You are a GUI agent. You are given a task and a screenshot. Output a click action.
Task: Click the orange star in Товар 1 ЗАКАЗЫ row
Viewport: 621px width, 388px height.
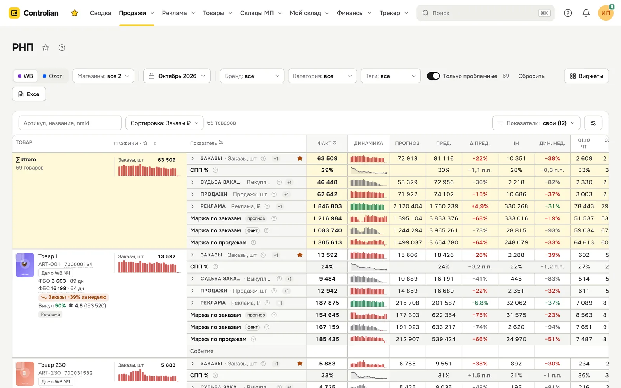point(300,255)
